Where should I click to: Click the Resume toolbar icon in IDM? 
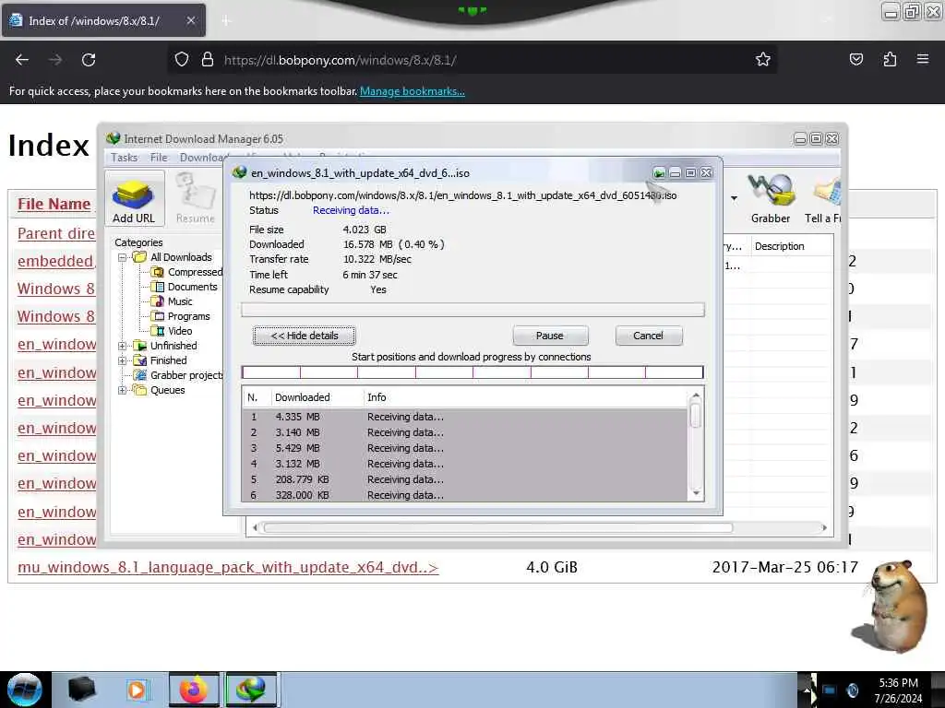coord(195,199)
